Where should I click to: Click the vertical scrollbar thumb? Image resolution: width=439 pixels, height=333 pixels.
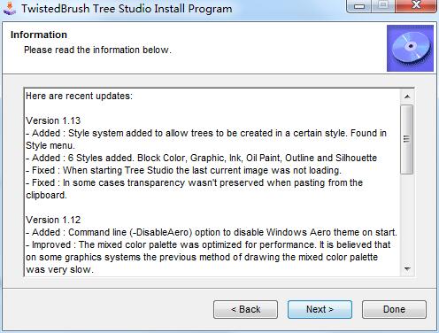tap(407, 139)
